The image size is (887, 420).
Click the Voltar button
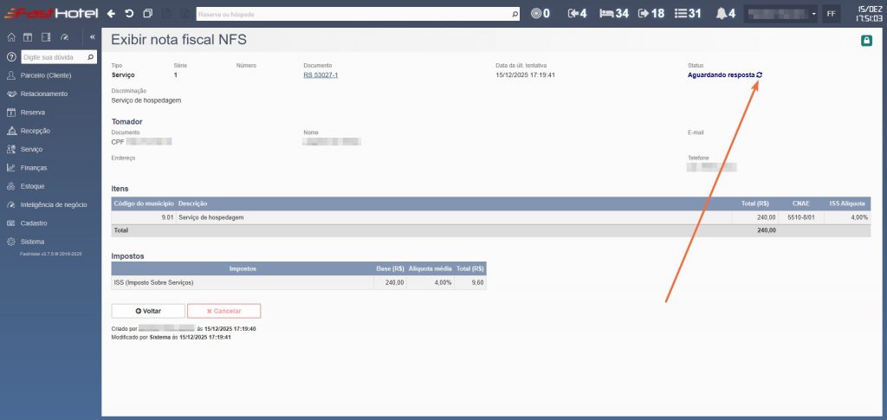148,311
